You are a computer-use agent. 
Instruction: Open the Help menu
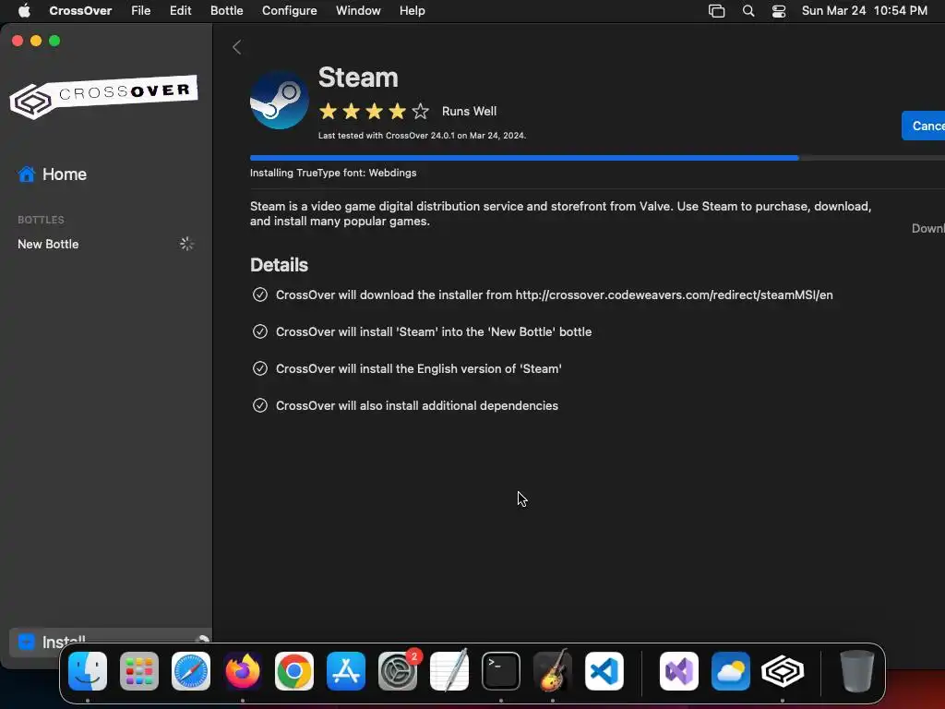coord(413,10)
